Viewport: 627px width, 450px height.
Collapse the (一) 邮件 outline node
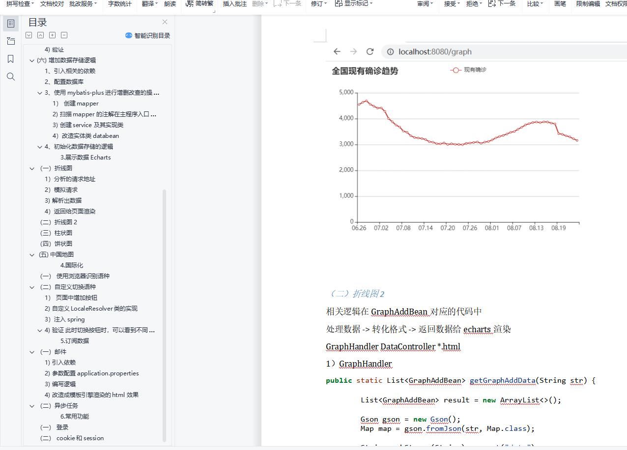click(32, 352)
